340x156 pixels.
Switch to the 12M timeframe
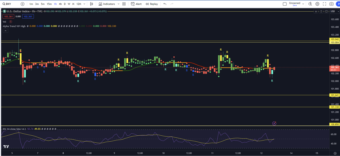point(79,4)
